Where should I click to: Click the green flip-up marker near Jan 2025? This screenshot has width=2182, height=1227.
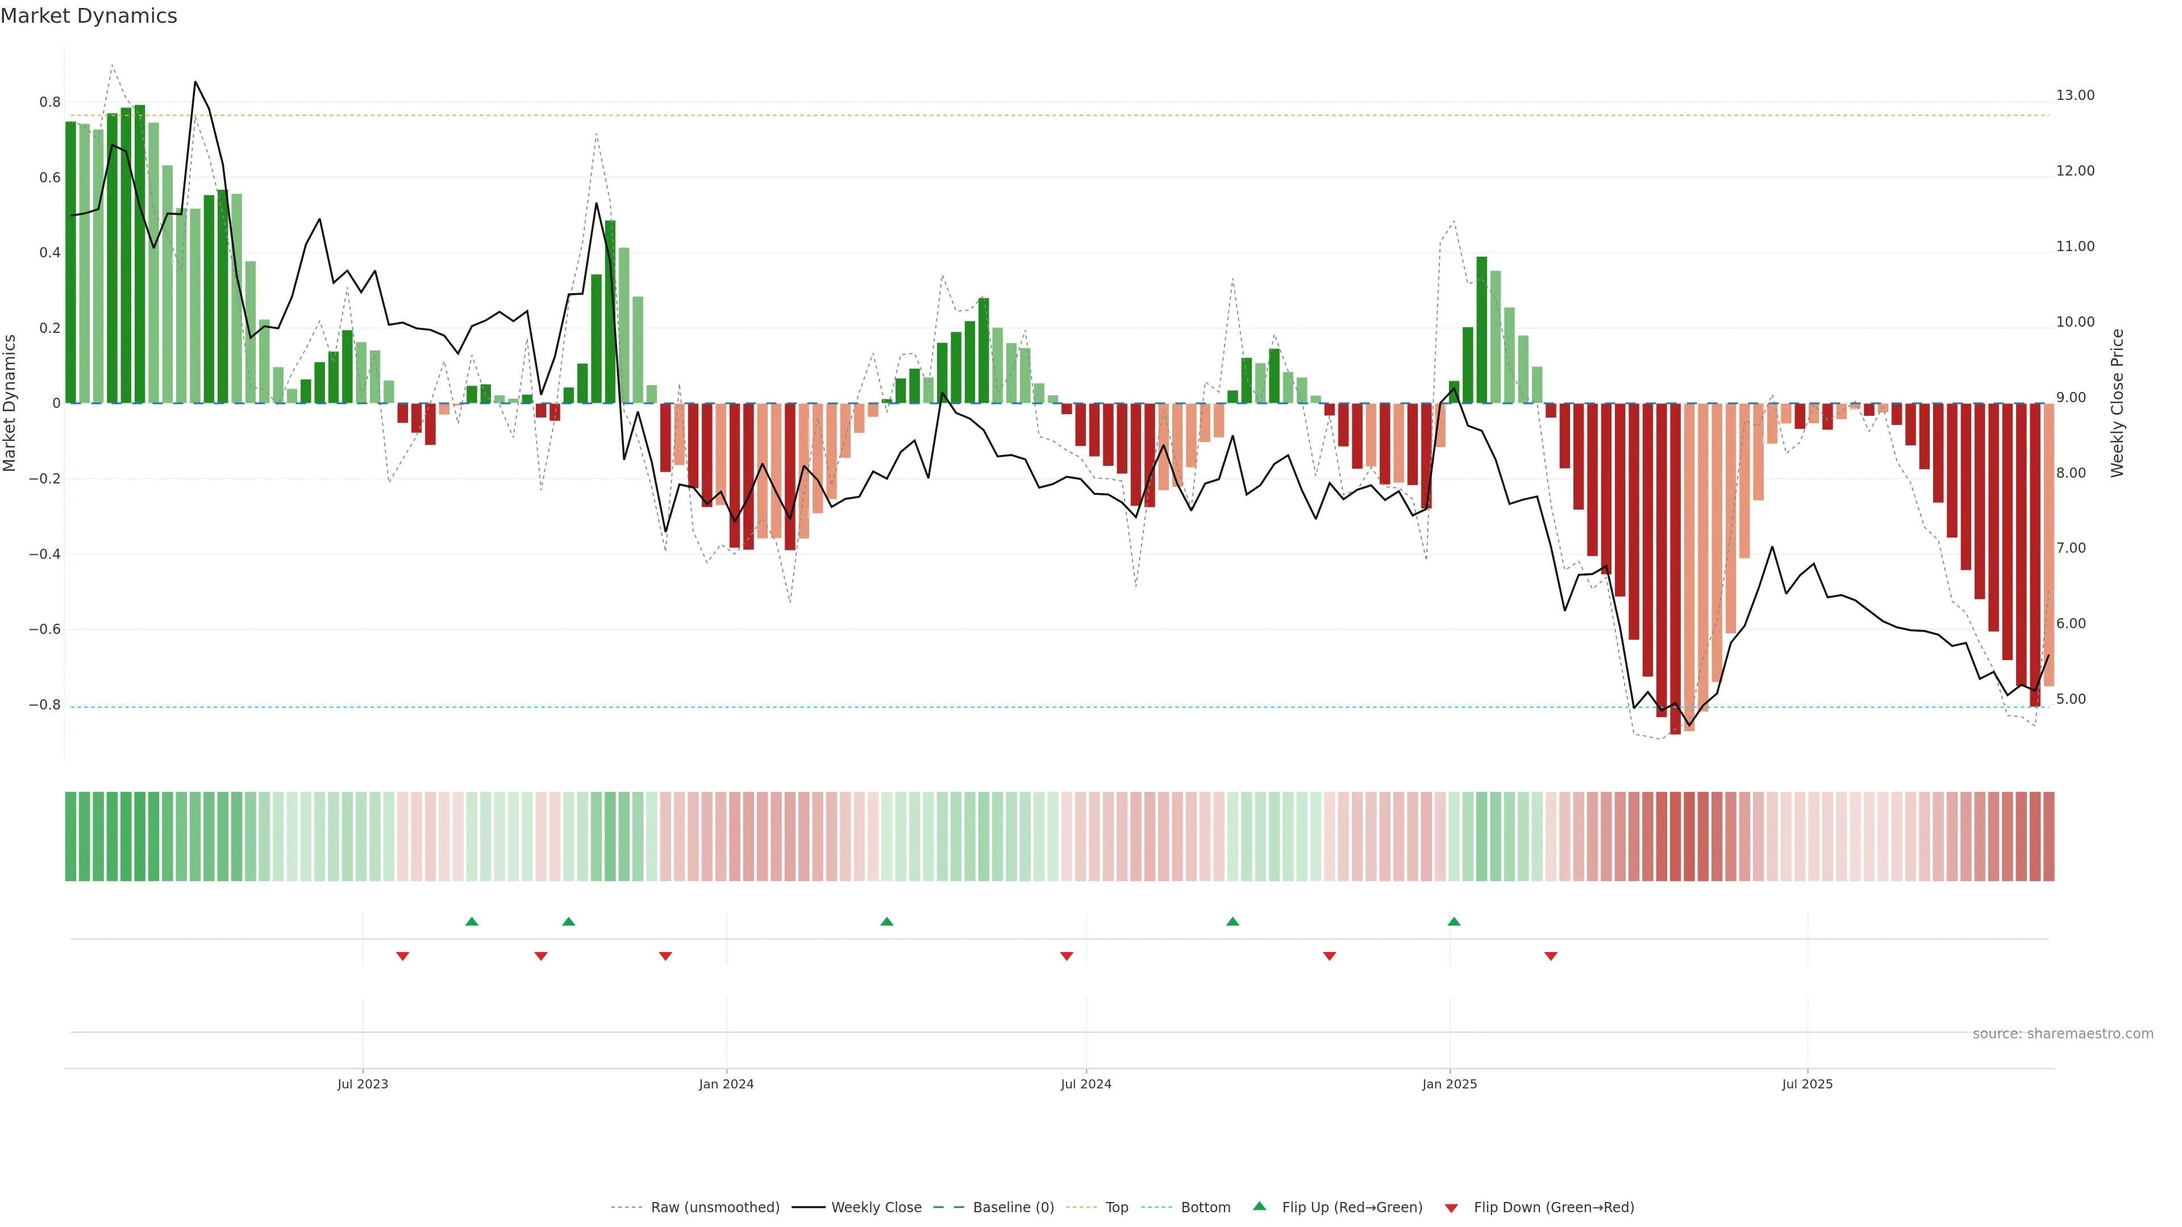tap(1454, 921)
